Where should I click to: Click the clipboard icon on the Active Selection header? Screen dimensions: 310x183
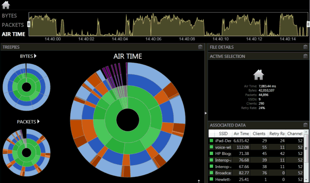click(x=306, y=56)
